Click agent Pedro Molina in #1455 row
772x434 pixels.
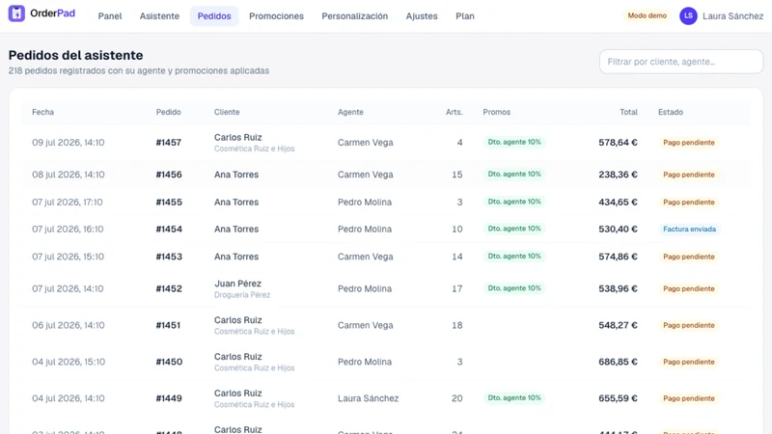pyautogui.click(x=365, y=202)
